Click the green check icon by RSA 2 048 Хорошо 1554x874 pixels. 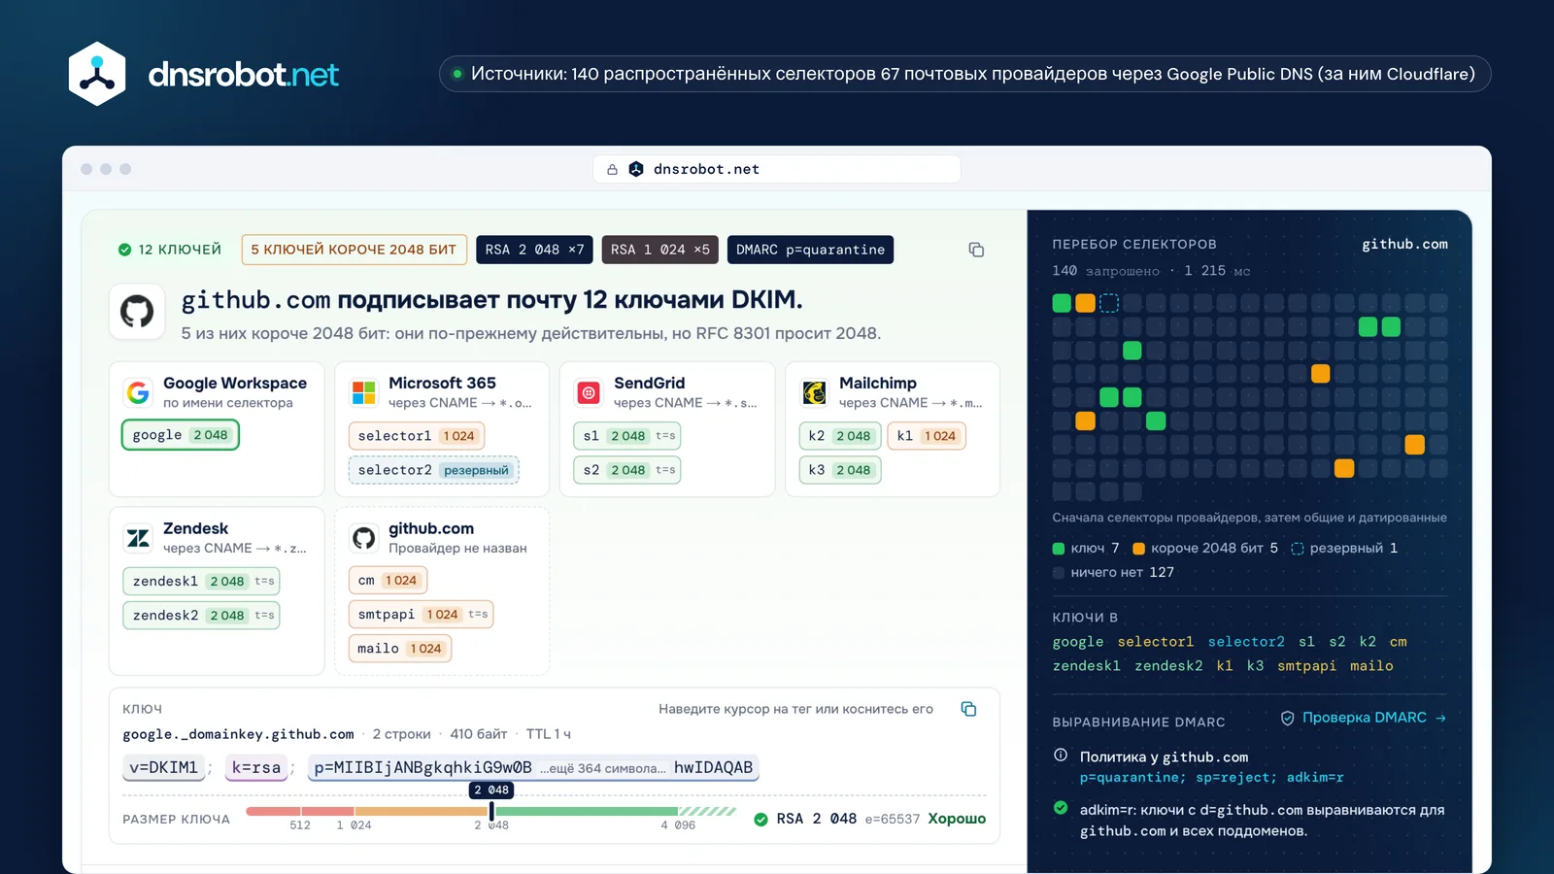[761, 819]
